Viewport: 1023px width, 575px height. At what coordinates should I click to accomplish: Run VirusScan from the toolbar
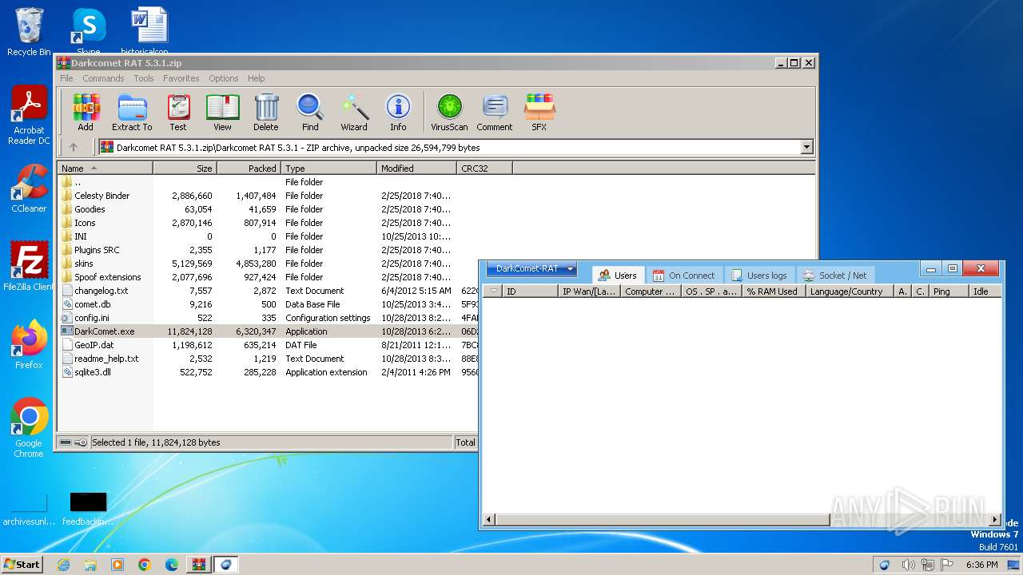coord(449,113)
